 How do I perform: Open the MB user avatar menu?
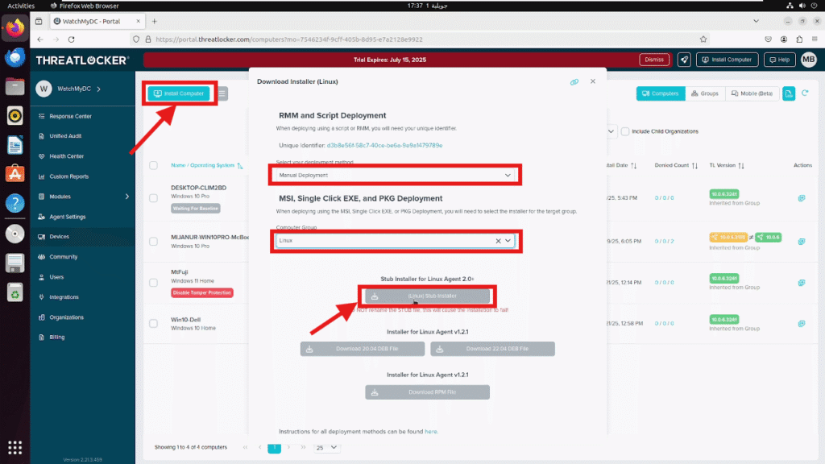(x=809, y=60)
